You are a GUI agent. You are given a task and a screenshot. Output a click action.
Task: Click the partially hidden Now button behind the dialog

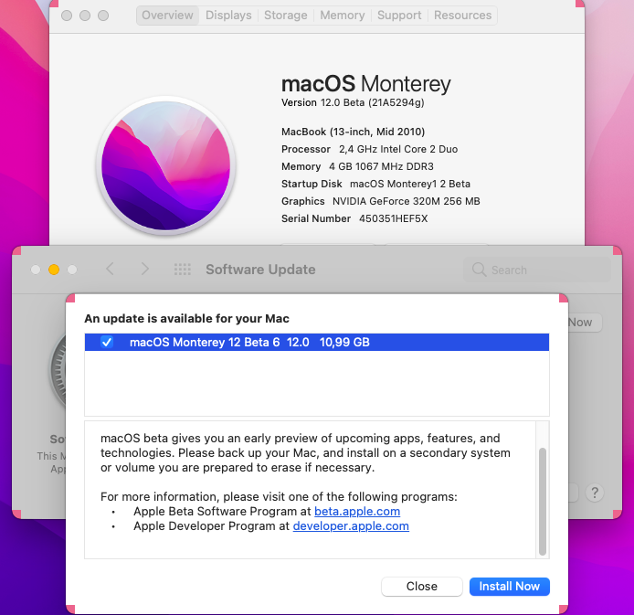point(585,323)
